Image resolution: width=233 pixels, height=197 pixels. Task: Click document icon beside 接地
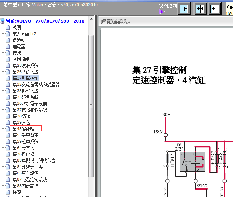click(8, 53)
